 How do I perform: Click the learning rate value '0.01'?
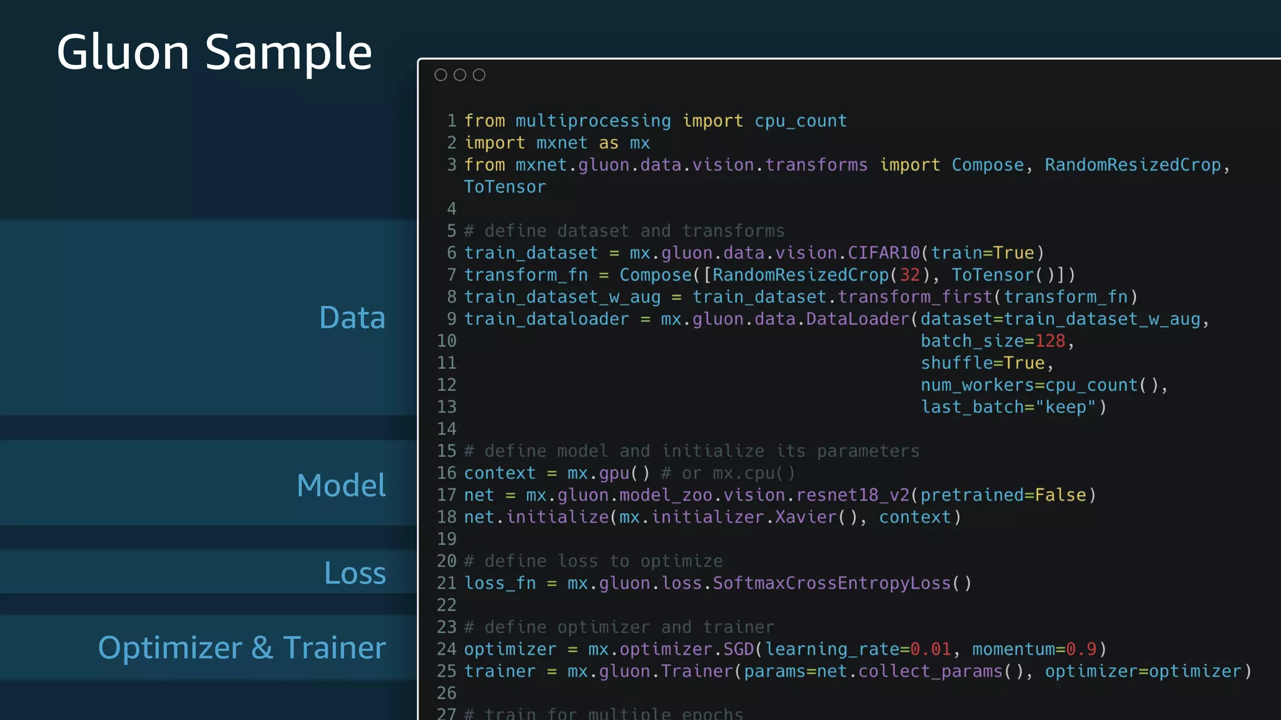point(930,649)
